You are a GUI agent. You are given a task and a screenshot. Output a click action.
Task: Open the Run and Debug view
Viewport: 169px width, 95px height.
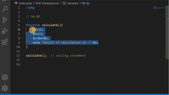click(x=5, y=31)
